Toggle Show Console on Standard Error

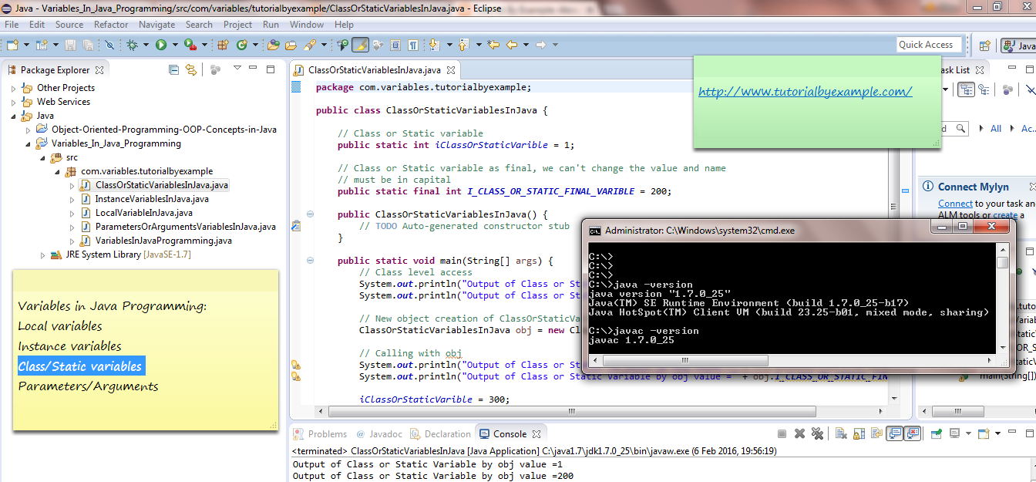[x=913, y=433]
